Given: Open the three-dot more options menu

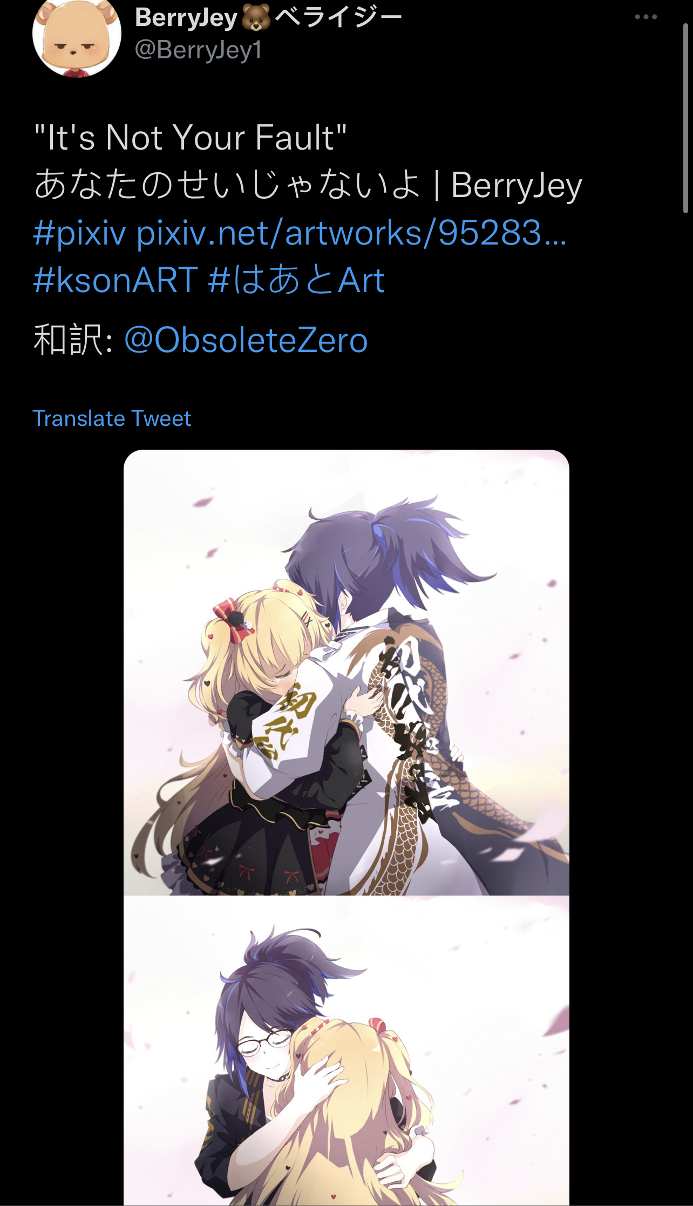Looking at the screenshot, I should (646, 17).
